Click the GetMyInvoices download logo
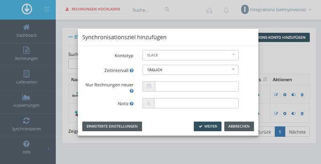Image resolution: width=321 pixels, height=164 pixels. 27,9
